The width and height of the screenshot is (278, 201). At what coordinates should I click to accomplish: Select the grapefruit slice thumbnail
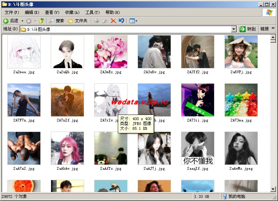click(x=24, y=186)
